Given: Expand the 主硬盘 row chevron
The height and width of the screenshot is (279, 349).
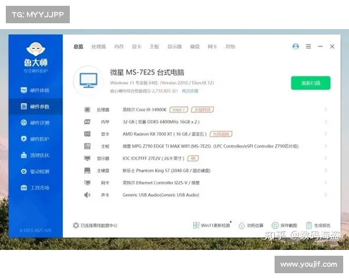Looking at the screenshot, I should pyautogui.click(x=326, y=170).
